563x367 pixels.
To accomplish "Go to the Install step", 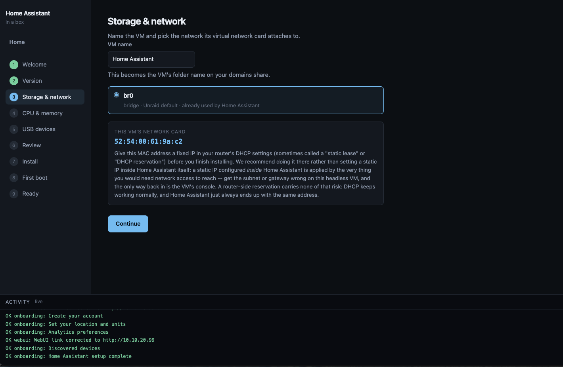I will click(45, 162).
